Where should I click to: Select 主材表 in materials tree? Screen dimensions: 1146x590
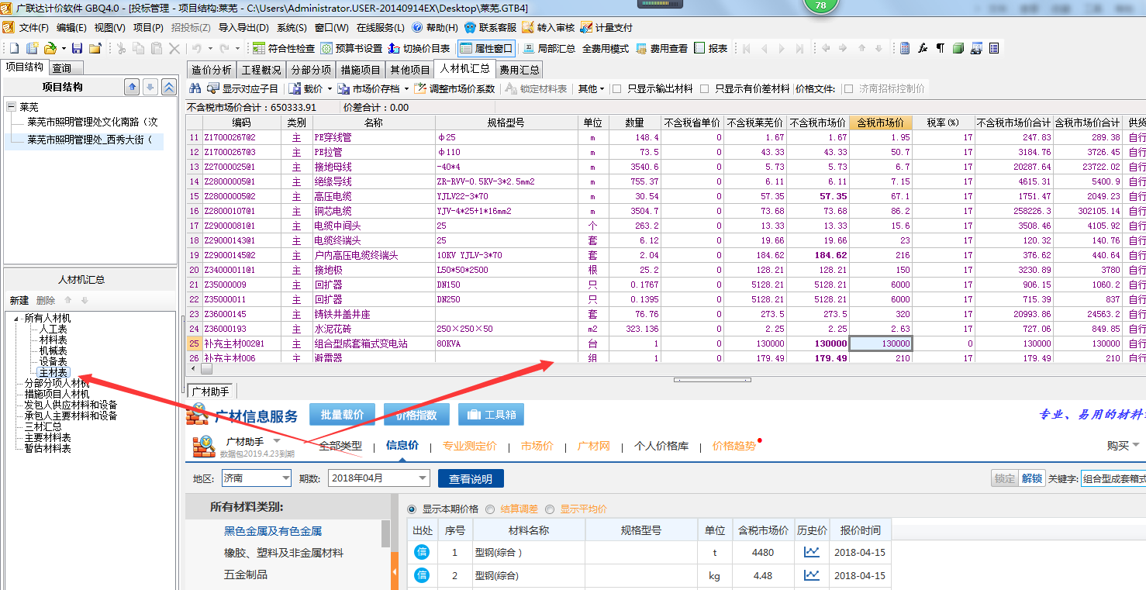click(54, 373)
